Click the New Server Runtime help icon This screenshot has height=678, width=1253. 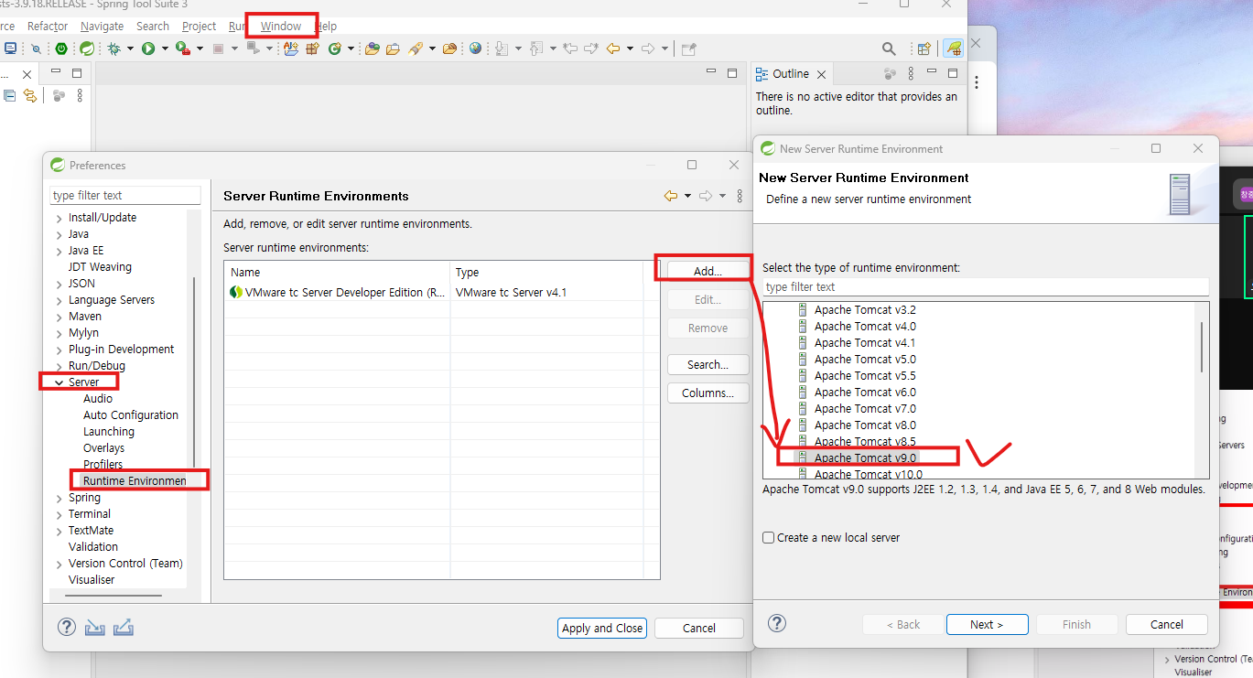pos(777,623)
